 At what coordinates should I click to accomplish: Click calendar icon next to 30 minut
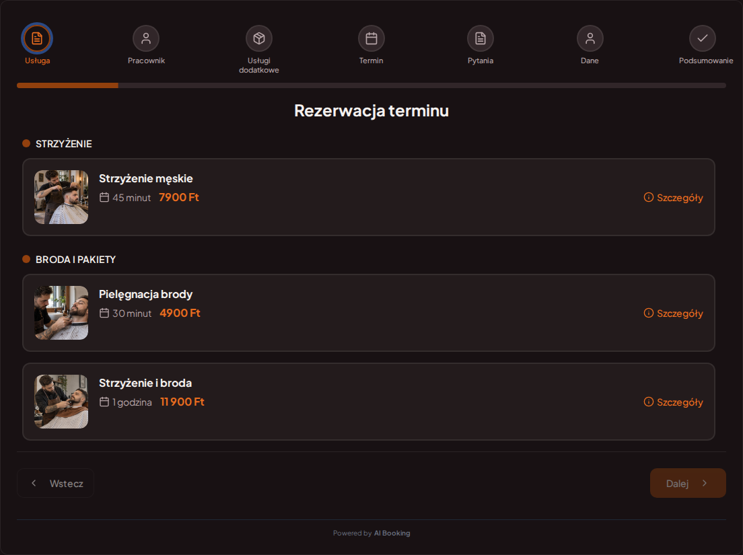(104, 313)
